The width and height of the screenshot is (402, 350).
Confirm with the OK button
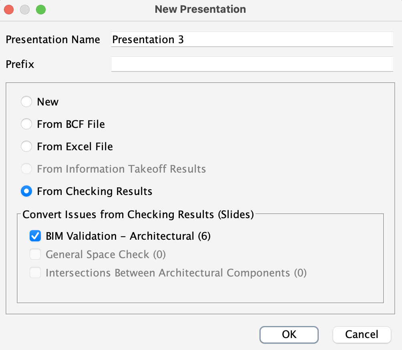289,335
